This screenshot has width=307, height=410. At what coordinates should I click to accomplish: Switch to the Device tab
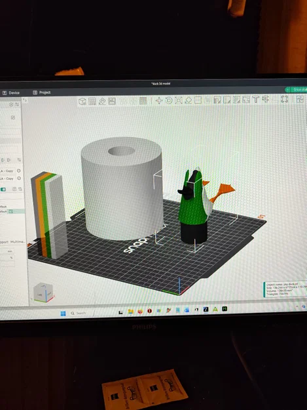point(11,93)
